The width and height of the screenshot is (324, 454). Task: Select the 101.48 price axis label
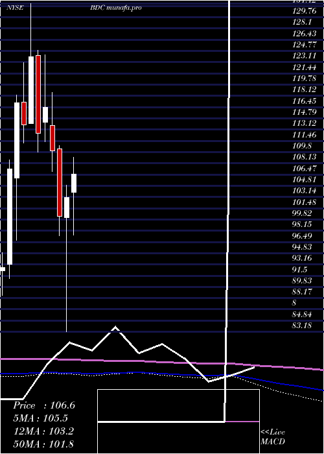(x=304, y=202)
